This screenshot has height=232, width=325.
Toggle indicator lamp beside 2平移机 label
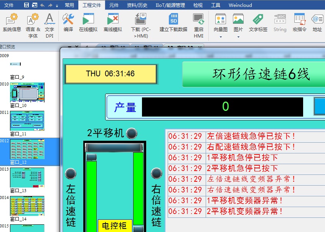132,133
